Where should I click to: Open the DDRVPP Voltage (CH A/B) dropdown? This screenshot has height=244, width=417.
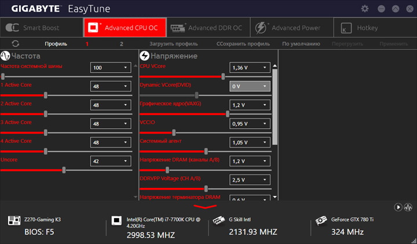(x=250, y=180)
